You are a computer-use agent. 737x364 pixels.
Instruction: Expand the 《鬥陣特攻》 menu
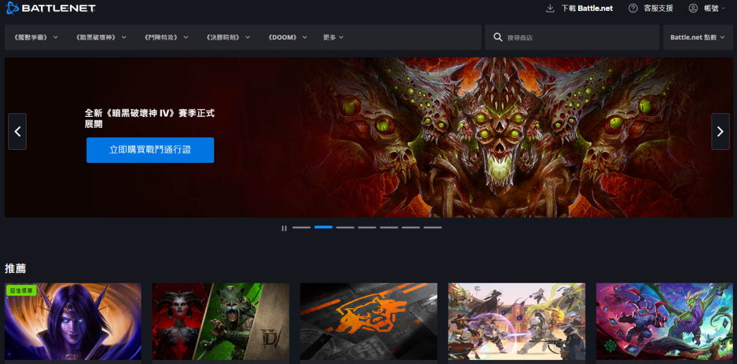(x=166, y=37)
